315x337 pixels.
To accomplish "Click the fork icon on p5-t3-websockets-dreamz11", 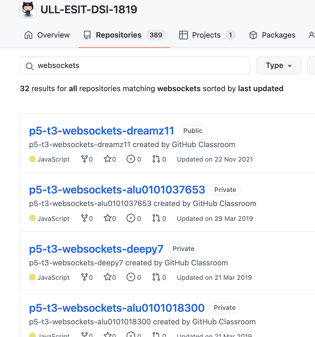I will (x=84, y=159).
